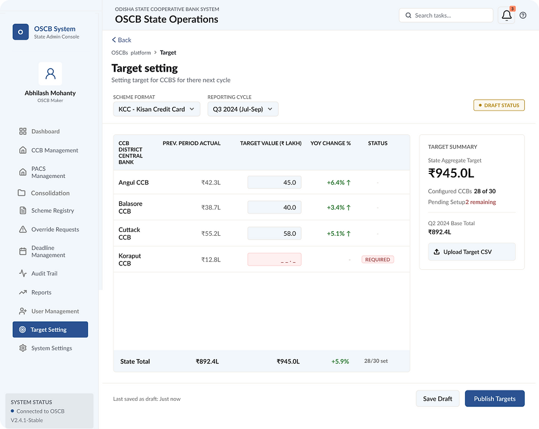Click the Deadline Management calendar icon
Viewport: 539px width, 429px height.
click(x=23, y=251)
